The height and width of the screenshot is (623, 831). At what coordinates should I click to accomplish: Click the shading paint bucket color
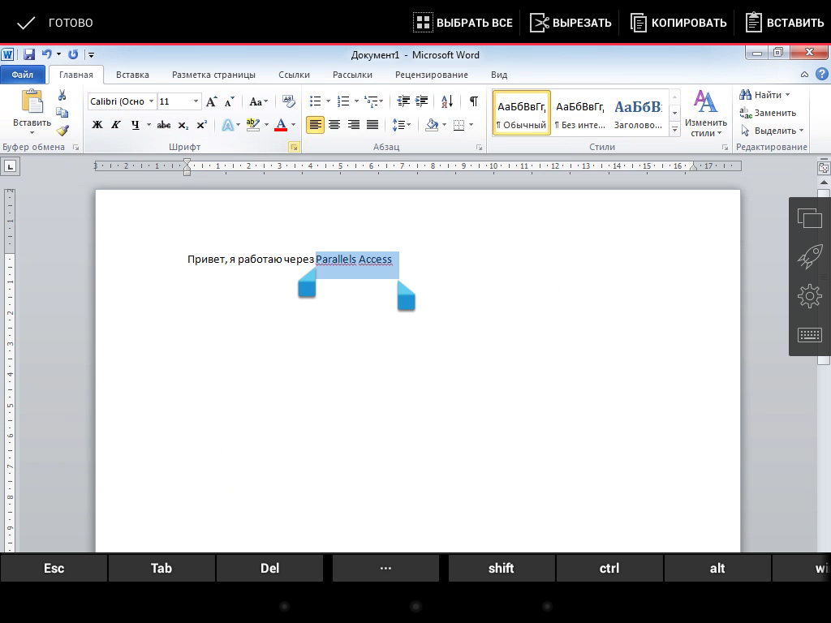[432, 125]
